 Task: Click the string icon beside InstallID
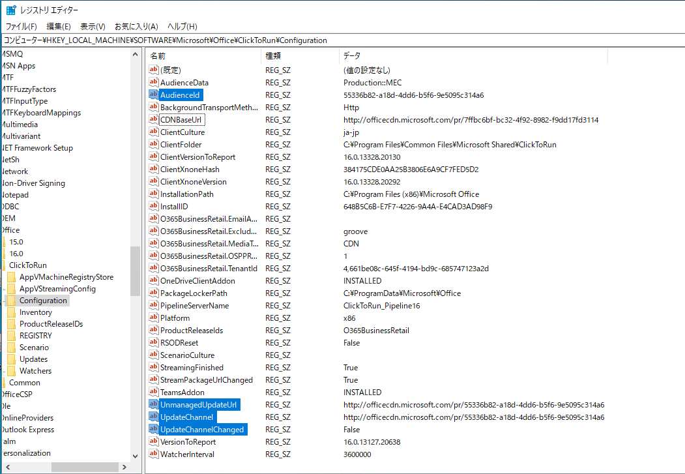(x=153, y=206)
